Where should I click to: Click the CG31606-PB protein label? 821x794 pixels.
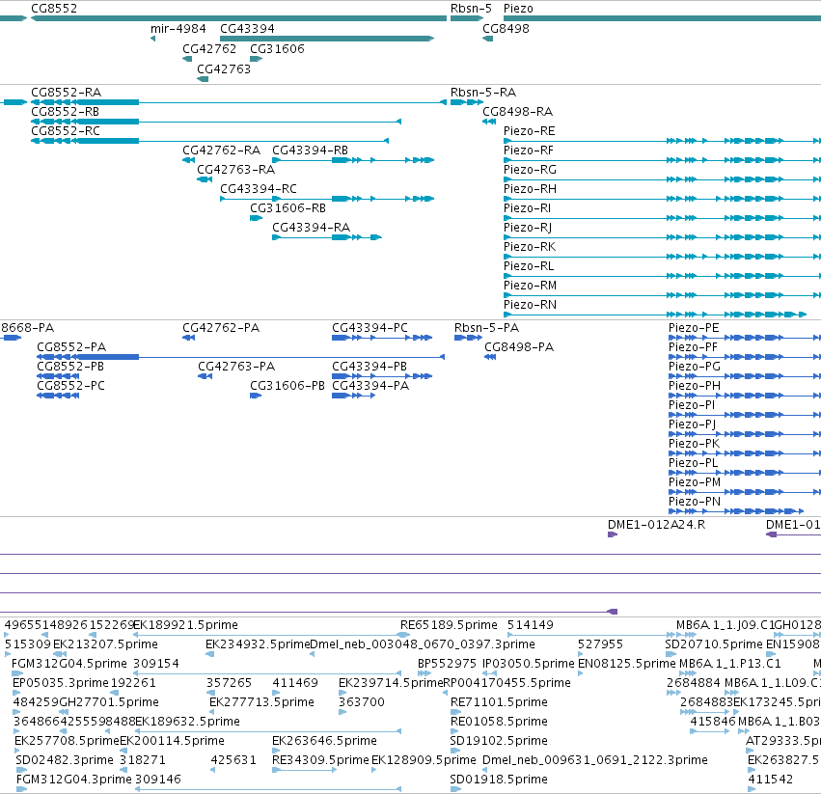287,387
